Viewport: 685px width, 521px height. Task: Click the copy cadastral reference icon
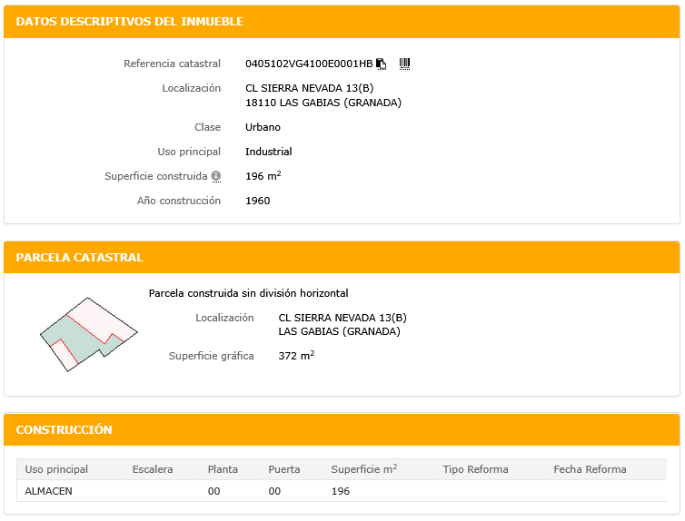(382, 64)
